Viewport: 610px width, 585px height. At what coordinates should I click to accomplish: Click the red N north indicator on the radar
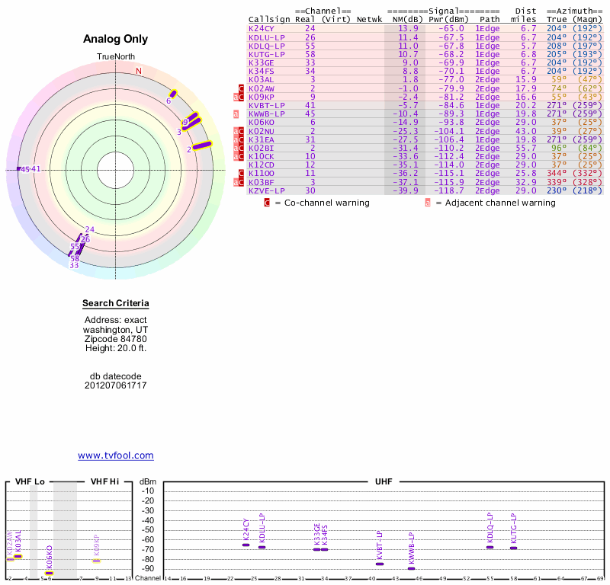click(139, 71)
